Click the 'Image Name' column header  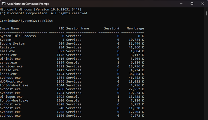pos(9,28)
